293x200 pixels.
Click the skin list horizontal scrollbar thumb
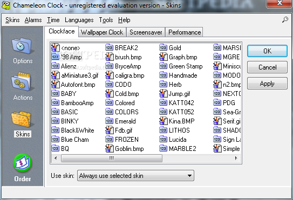coord(112,158)
